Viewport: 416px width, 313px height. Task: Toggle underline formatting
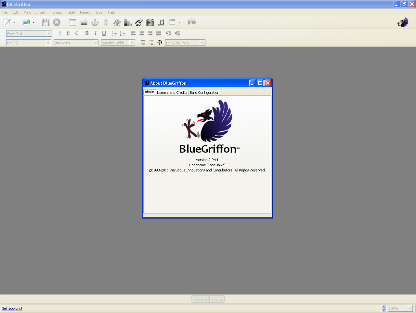104,33
